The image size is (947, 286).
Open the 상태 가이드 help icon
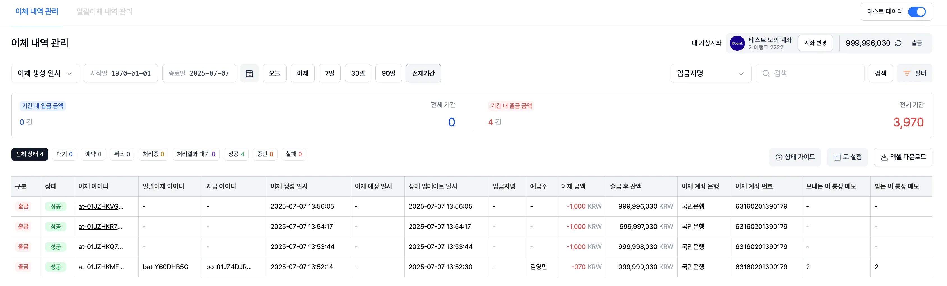click(x=779, y=157)
